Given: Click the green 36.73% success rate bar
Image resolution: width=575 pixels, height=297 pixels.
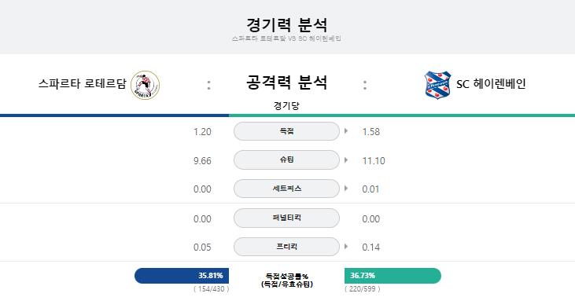Looking at the screenshot, I should pyautogui.click(x=393, y=276).
